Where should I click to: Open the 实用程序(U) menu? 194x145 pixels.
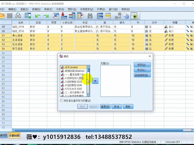87,9
